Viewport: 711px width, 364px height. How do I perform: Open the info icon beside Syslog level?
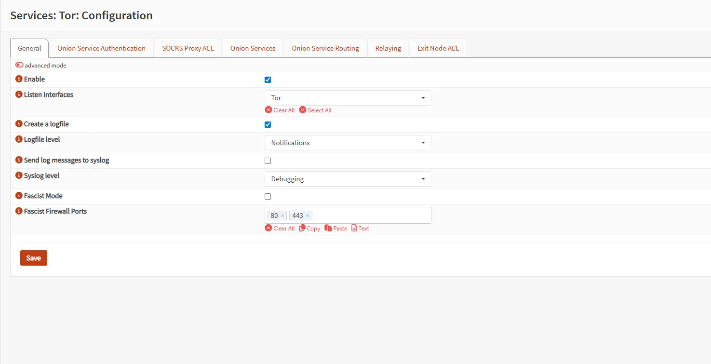pyautogui.click(x=19, y=175)
